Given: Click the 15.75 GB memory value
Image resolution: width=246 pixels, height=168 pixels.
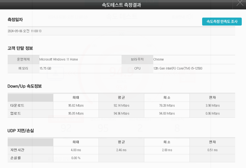Looking at the screenshot, I should 45,68.
